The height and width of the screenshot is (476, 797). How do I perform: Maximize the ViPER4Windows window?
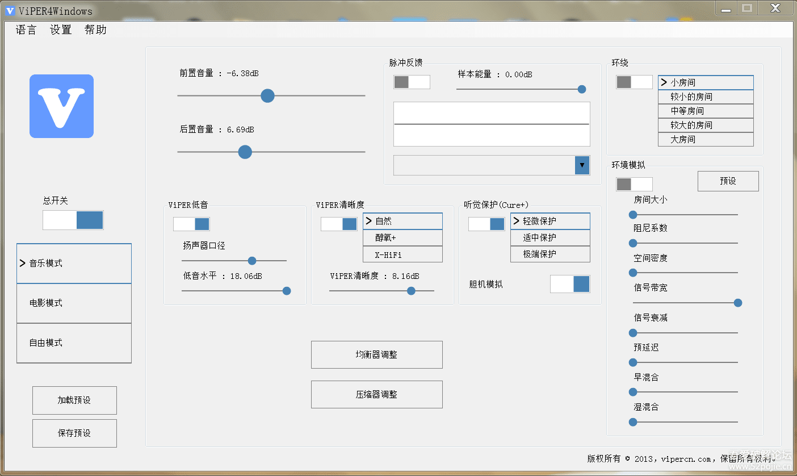pos(747,8)
